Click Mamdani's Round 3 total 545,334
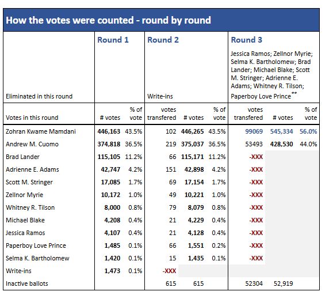This screenshot has height=295, width=333. click(281, 131)
